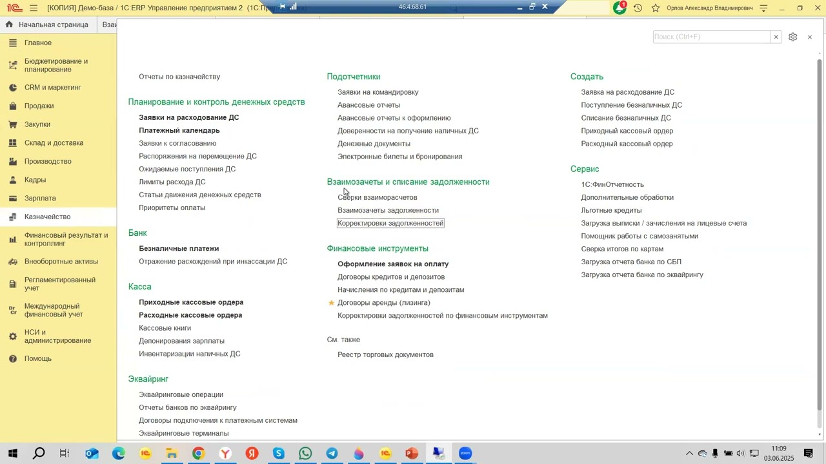Open Склад и доставка section
This screenshot has height=464, width=826.
click(54, 143)
